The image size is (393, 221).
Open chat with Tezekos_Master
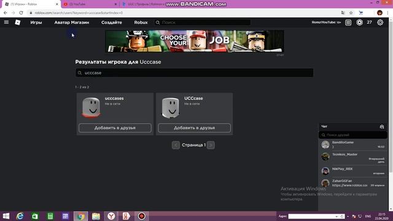click(353, 157)
